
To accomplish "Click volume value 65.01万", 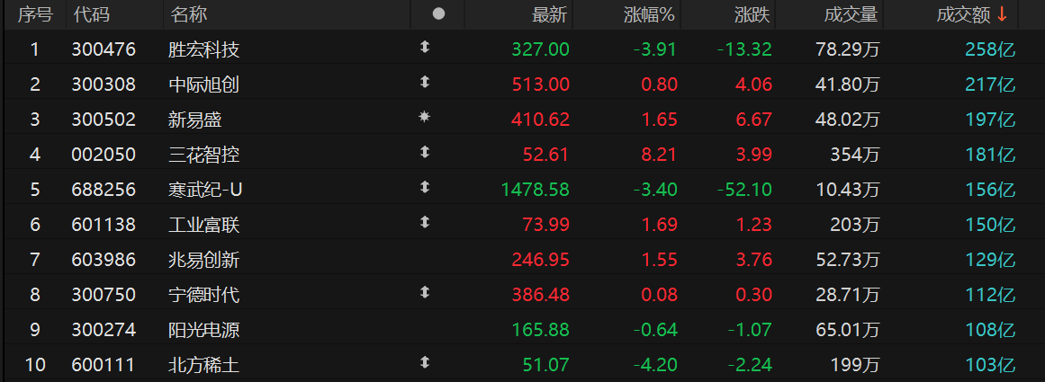I will pyautogui.click(x=848, y=330).
